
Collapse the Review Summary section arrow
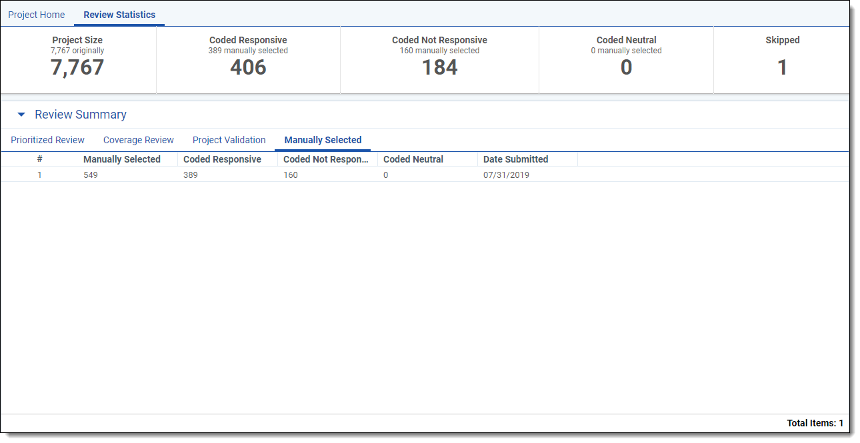21,115
